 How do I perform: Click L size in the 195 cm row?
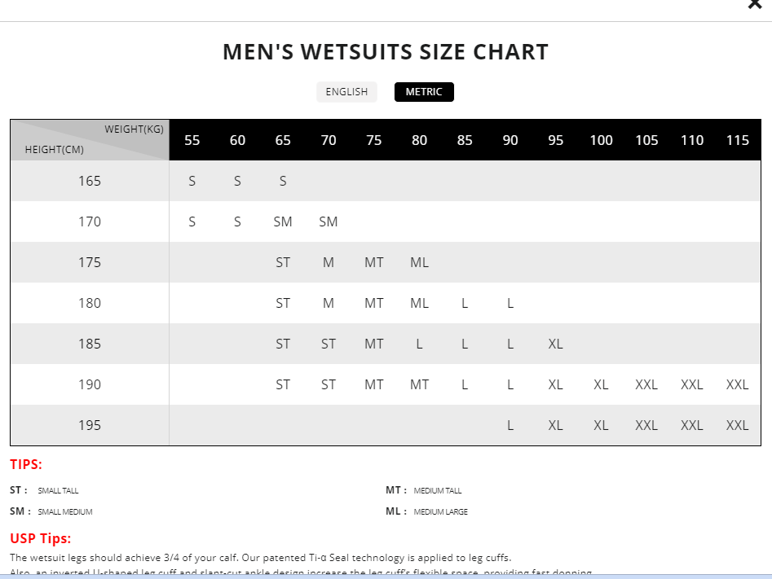click(x=510, y=425)
